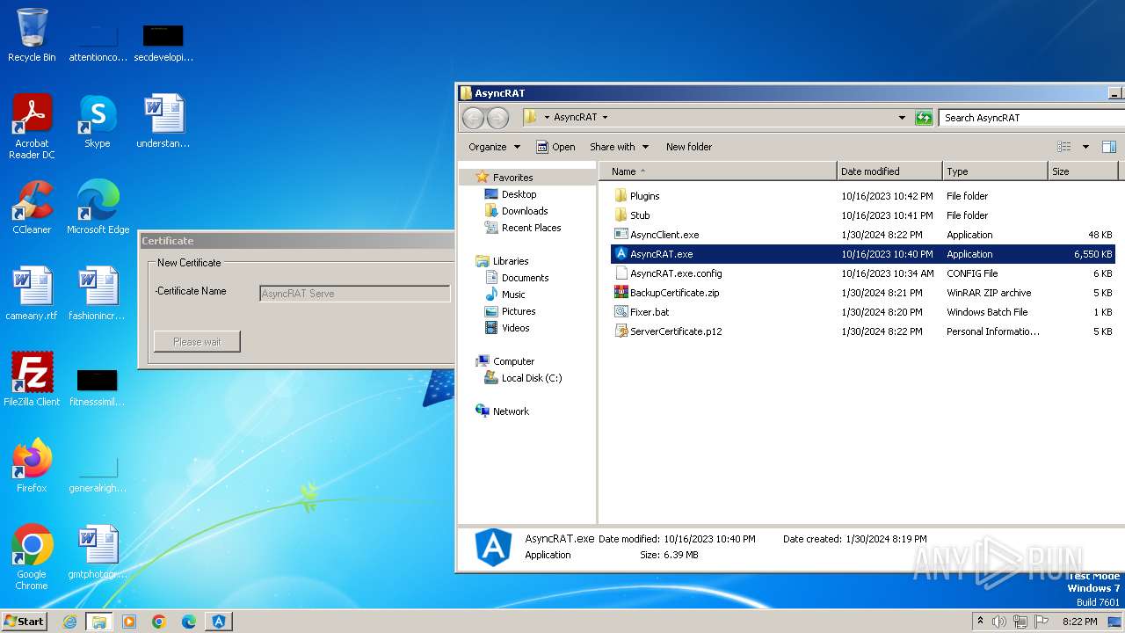Select ServerCertificate.p12 file

tap(863, 331)
